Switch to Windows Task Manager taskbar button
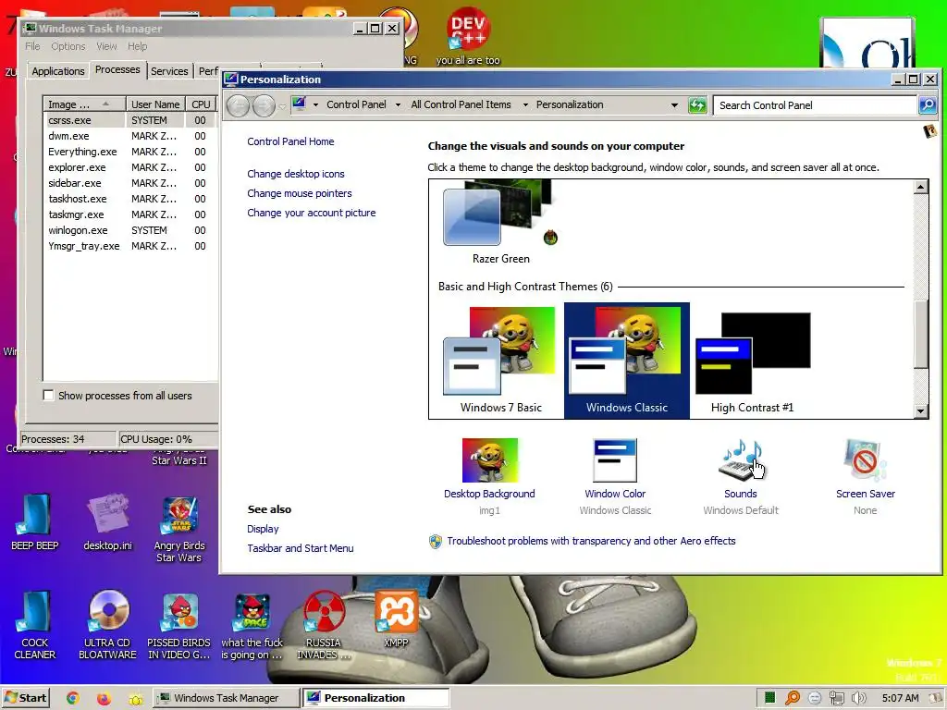947x710 pixels. coord(226,698)
